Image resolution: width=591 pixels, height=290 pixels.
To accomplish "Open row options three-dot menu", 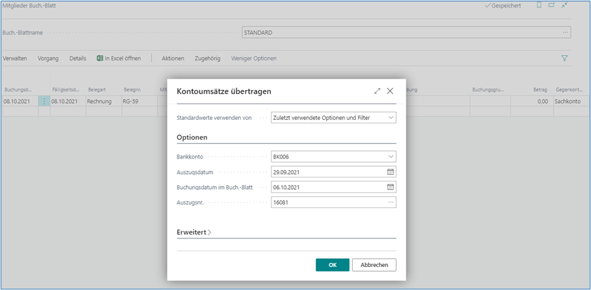I will pos(44,102).
